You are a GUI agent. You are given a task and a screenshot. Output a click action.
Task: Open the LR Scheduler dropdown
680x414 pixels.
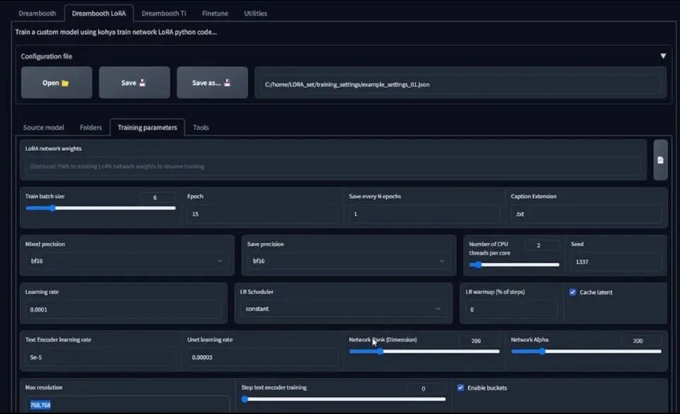[343, 309]
